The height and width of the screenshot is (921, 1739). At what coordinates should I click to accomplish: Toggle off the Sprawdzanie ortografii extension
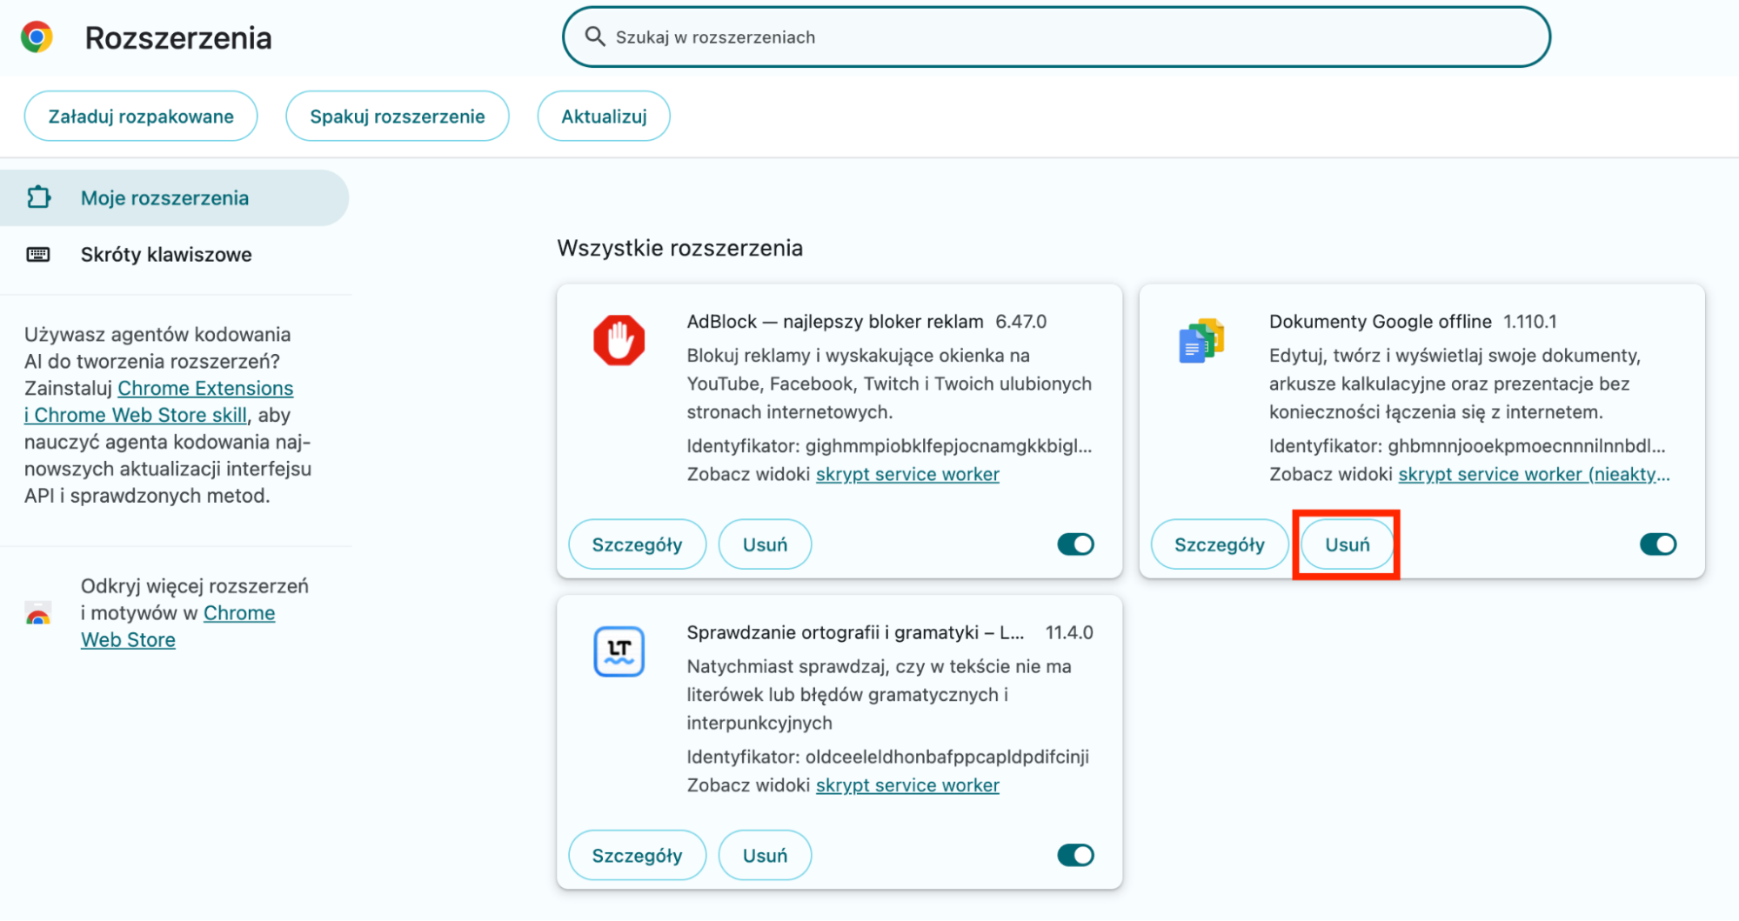pyautogui.click(x=1075, y=856)
